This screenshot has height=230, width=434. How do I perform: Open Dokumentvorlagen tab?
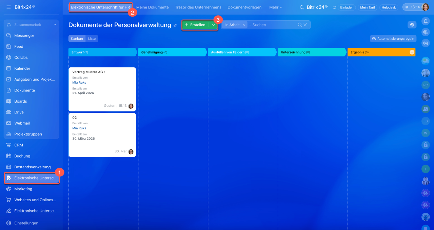tap(244, 7)
